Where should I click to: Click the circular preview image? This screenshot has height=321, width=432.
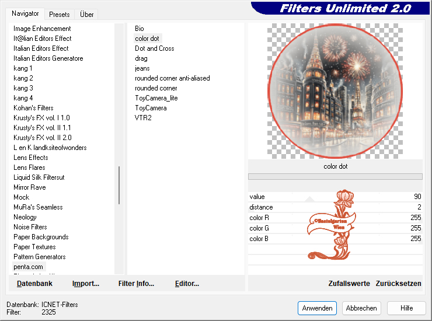[x=335, y=91]
